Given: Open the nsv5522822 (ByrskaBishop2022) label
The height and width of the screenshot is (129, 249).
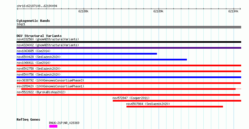Looking at the screenshot, I should [x=41, y=92].
